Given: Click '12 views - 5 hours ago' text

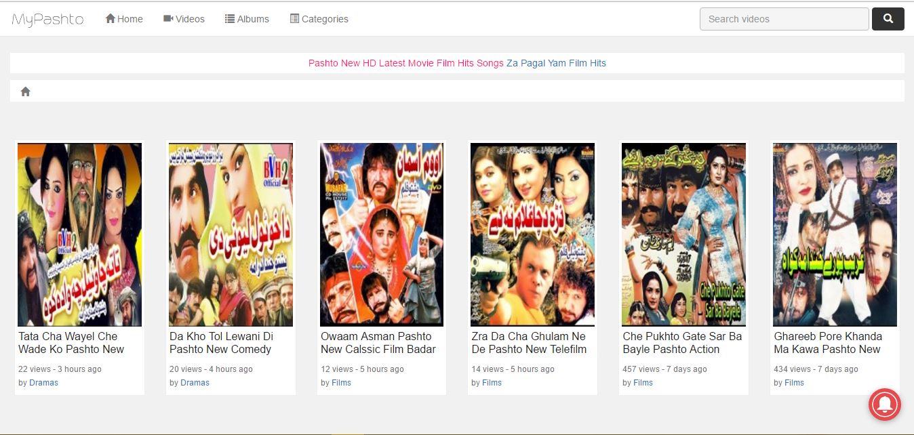Looking at the screenshot, I should tap(362, 369).
